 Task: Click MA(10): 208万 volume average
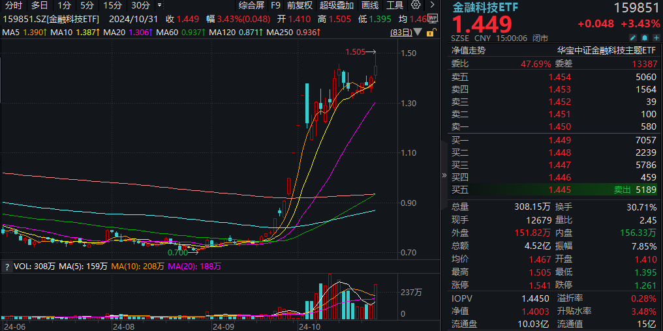pyautogui.click(x=138, y=266)
